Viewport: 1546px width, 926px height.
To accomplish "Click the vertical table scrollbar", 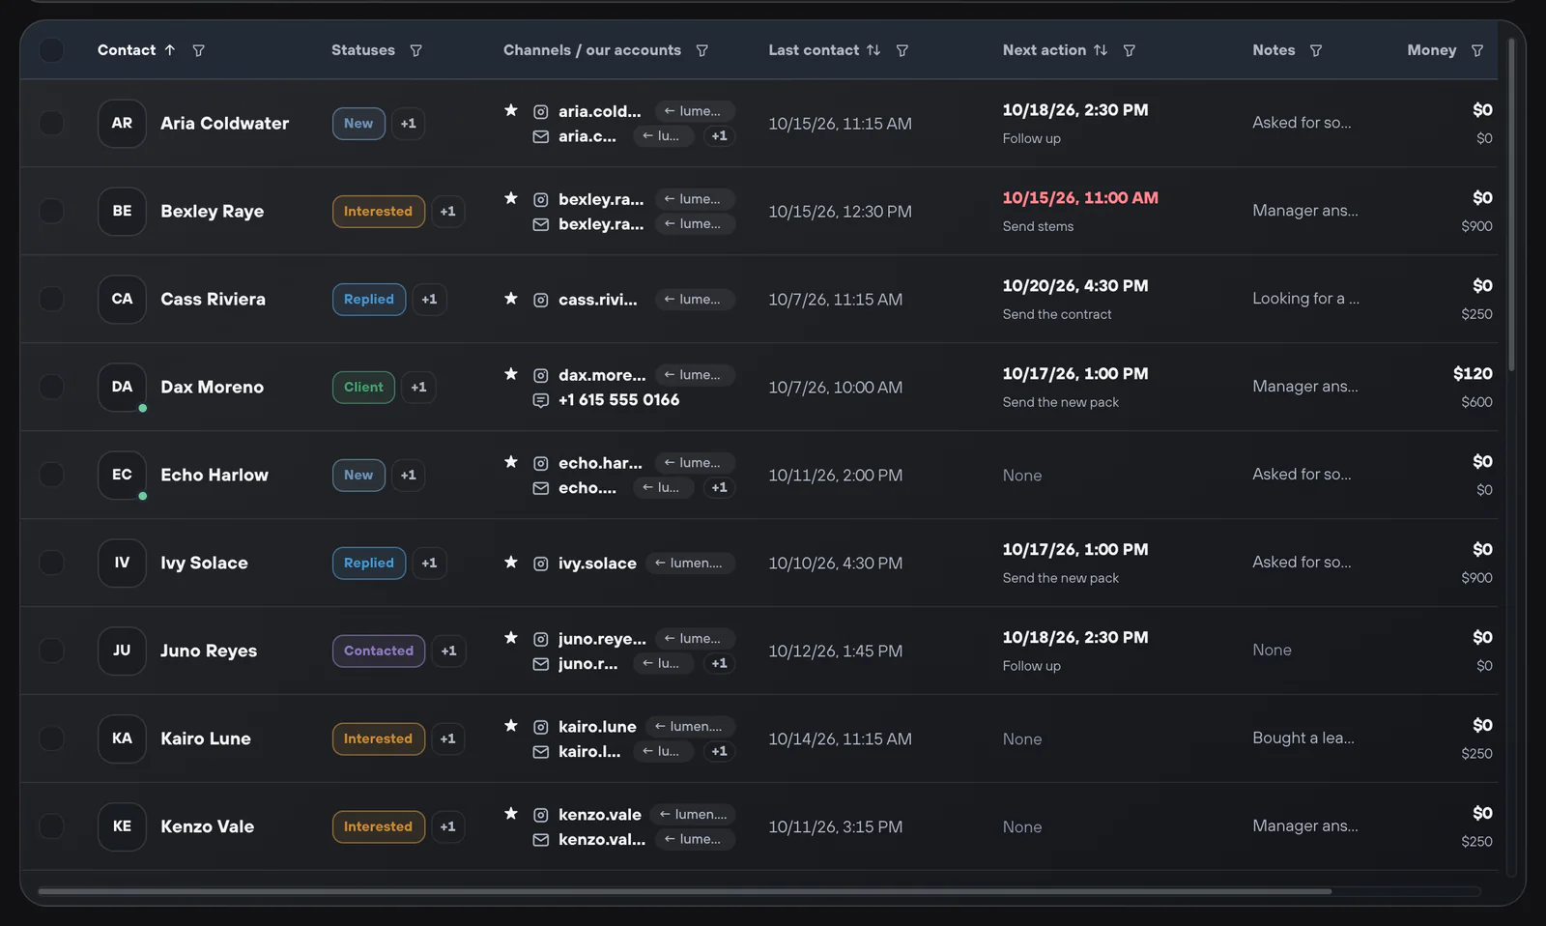I will (1511, 203).
